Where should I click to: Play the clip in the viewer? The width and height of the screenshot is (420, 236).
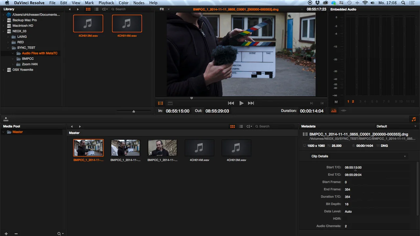pos(241,103)
